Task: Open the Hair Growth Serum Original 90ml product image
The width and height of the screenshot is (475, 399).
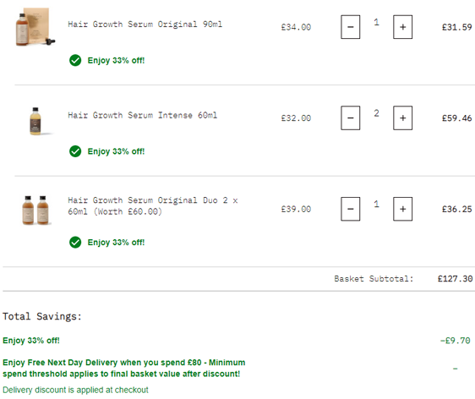Action: coord(35,27)
